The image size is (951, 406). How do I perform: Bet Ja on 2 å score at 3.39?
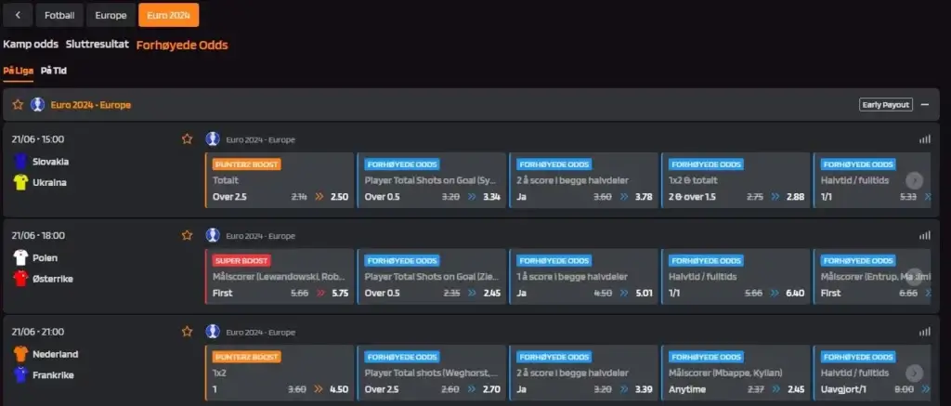[583, 373]
